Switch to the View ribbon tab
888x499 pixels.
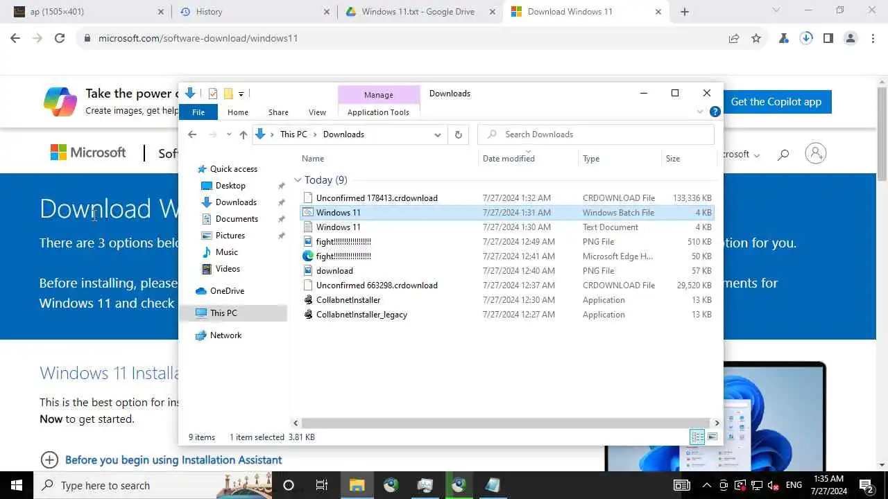(317, 112)
